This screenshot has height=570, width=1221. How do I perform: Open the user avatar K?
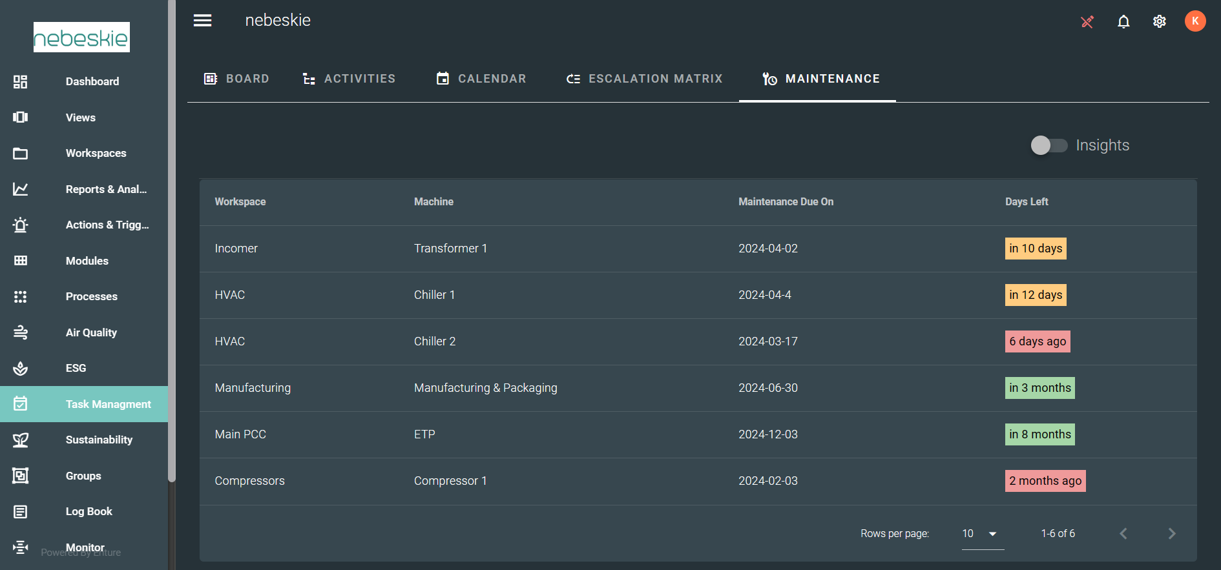click(1195, 21)
